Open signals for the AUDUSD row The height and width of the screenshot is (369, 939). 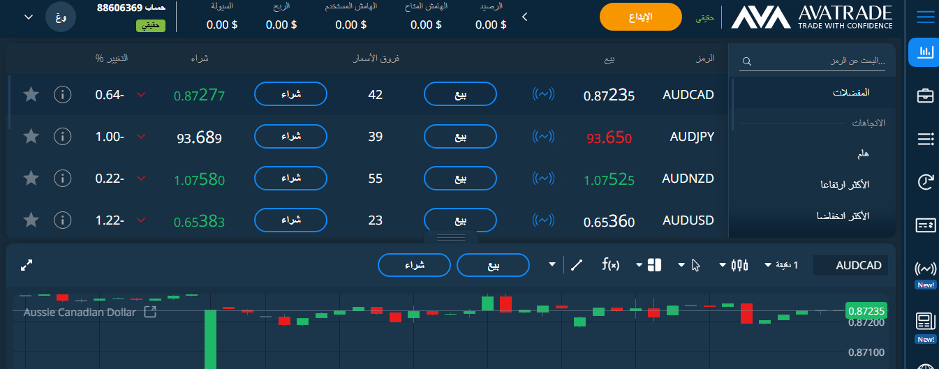[x=544, y=220]
